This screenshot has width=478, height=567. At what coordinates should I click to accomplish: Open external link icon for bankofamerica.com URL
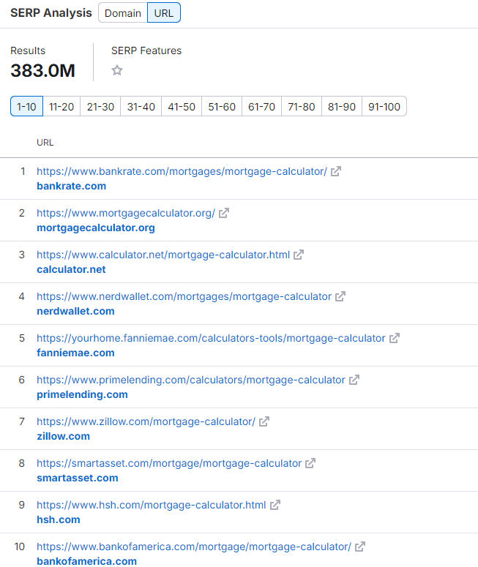tap(360, 547)
